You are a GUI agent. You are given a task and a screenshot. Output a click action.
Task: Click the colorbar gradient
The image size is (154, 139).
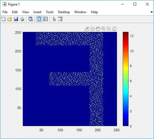tap(126, 79)
